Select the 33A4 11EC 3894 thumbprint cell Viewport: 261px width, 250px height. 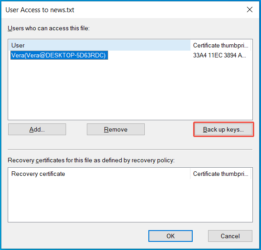click(219, 55)
